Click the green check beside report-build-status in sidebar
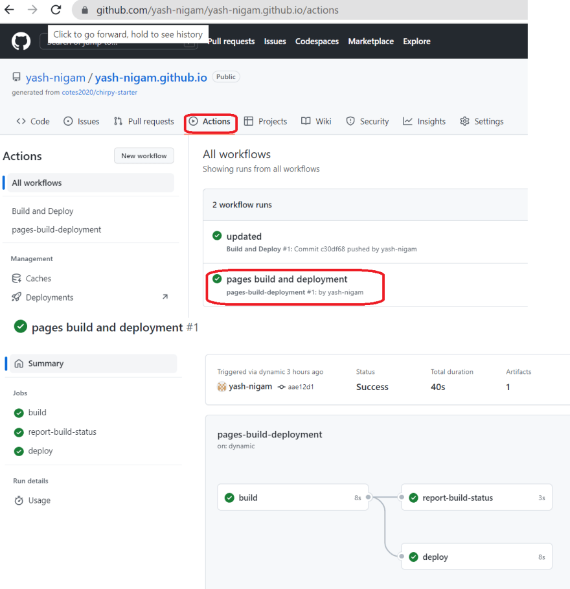This screenshot has height=589, width=570. click(x=19, y=432)
